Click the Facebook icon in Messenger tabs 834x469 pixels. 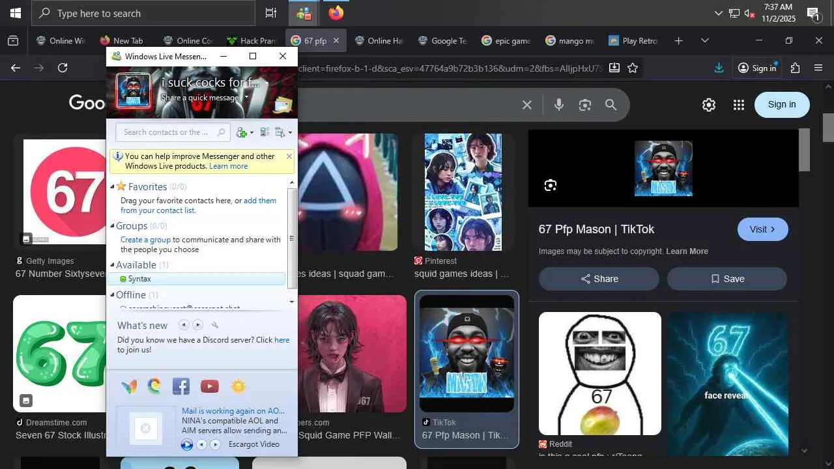click(x=181, y=386)
